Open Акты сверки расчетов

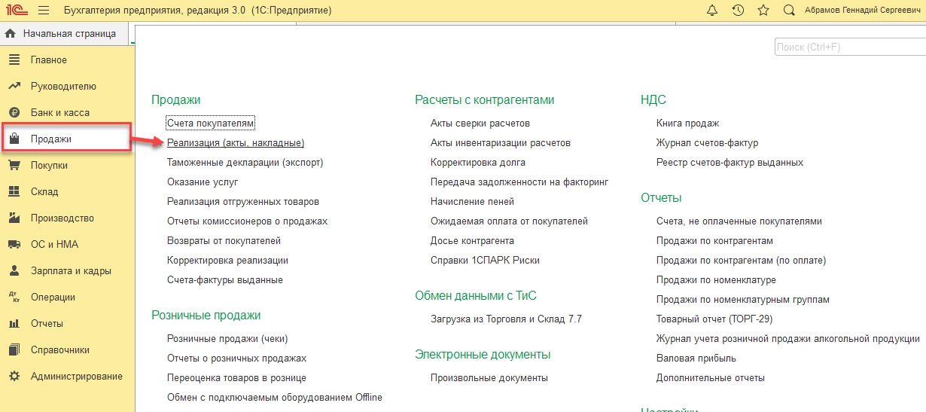click(480, 123)
